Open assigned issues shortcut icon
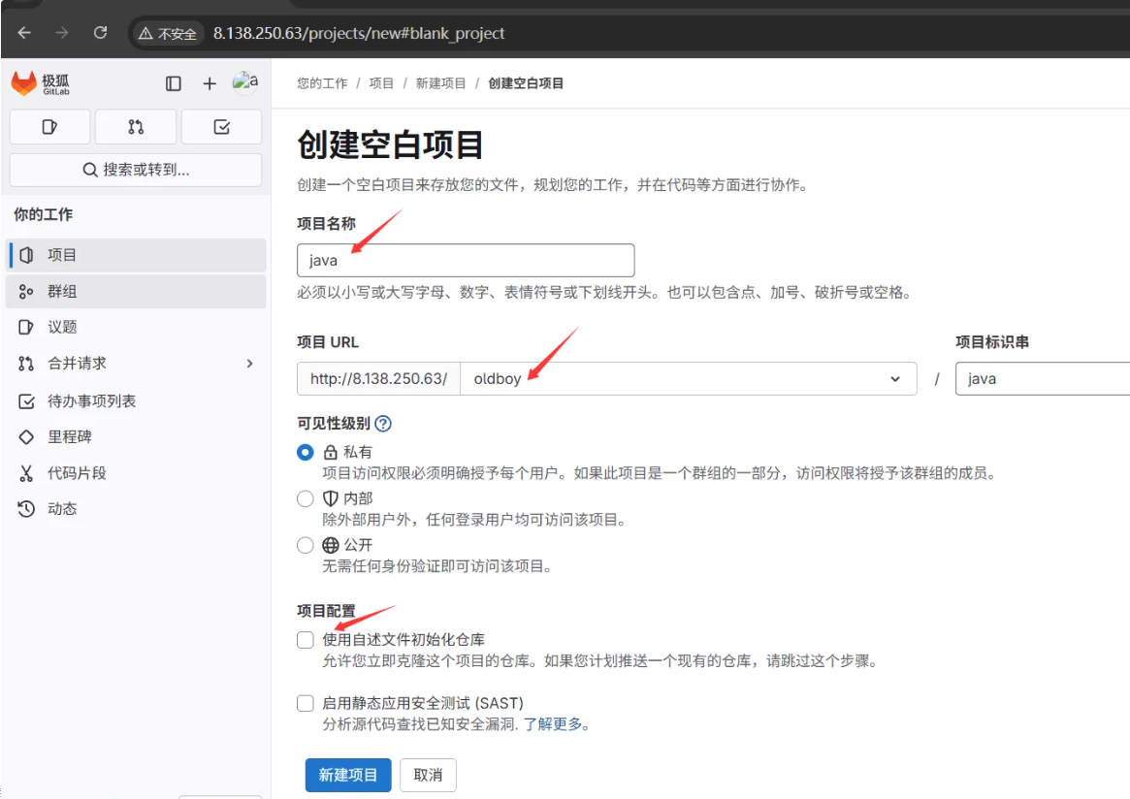 pyautogui.click(x=49, y=127)
